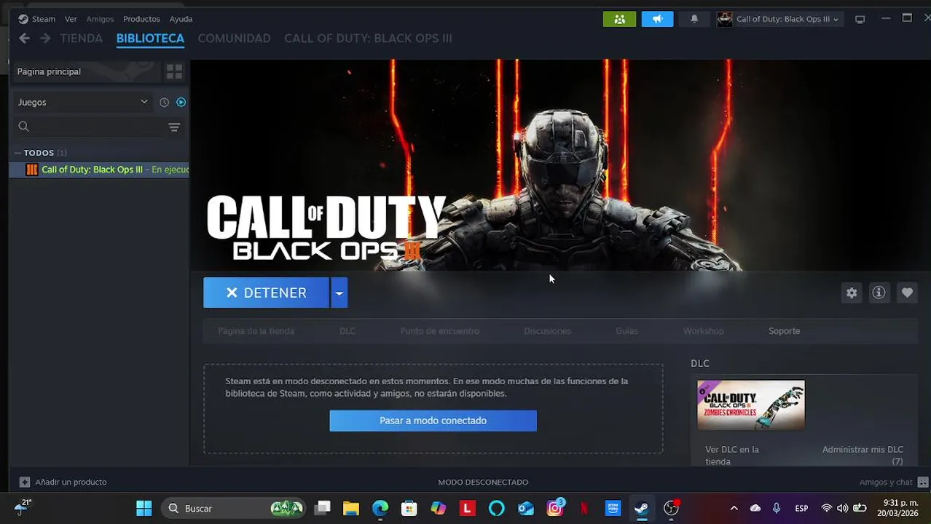This screenshot has height=524, width=931.
Task: Switch to Big Picture mode icon
Action: tap(860, 19)
